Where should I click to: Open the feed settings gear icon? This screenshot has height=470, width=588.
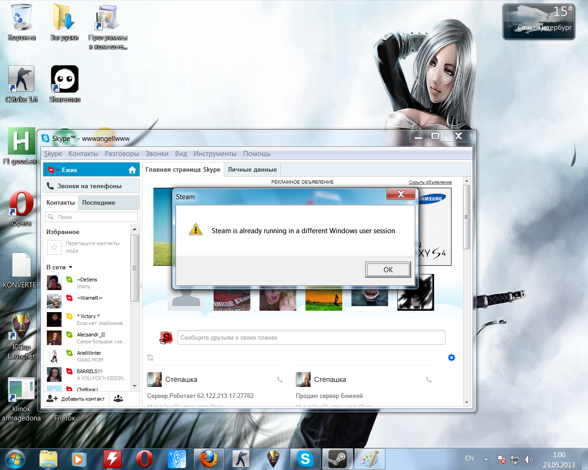[x=452, y=358]
